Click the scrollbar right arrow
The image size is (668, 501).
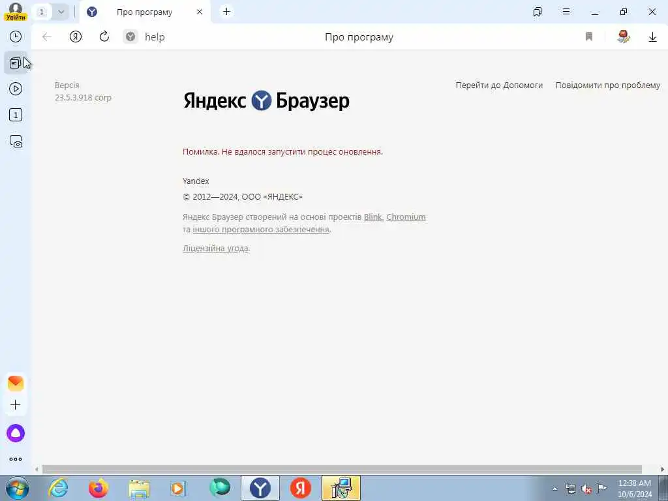click(663, 470)
